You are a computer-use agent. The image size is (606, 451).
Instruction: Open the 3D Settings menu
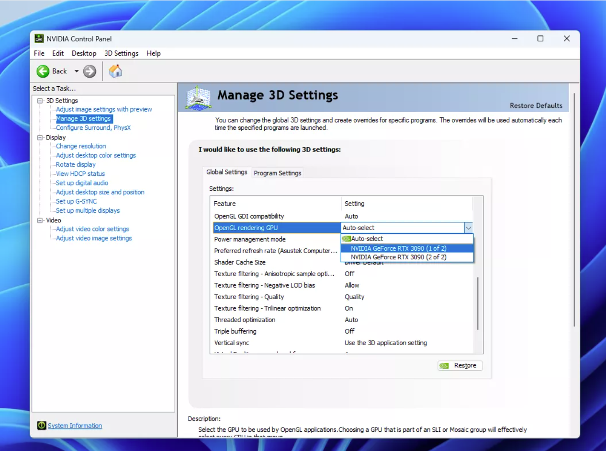coord(122,53)
